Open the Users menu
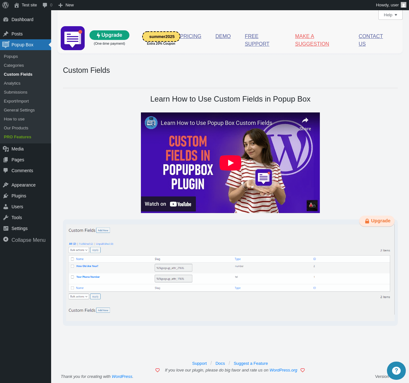The height and width of the screenshot is (383, 409). (x=26, y=207)
